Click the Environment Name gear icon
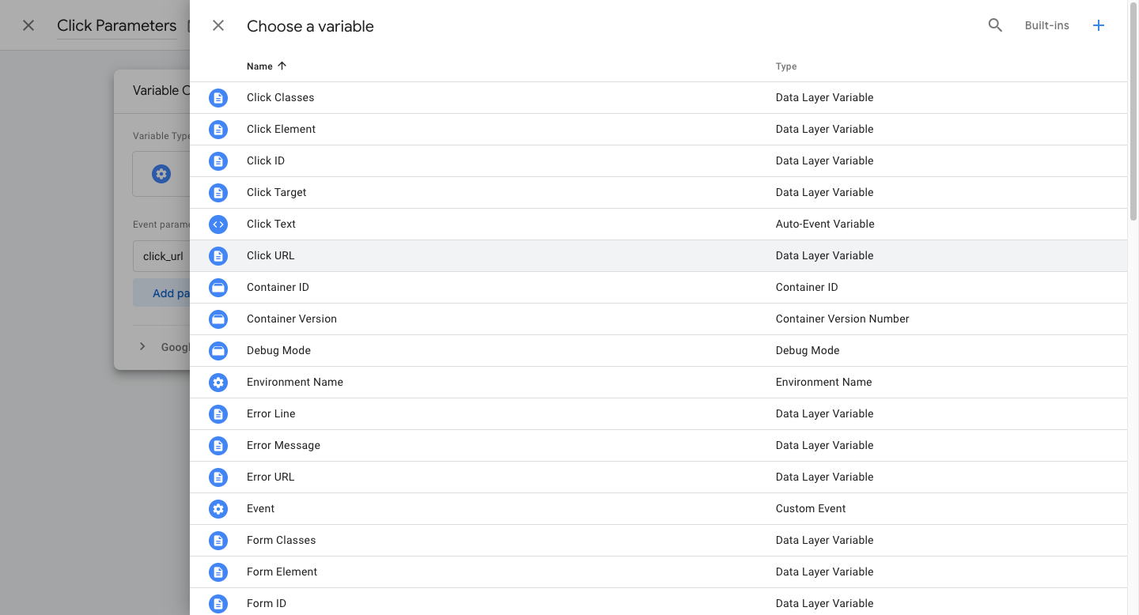1139x615 pixels. (x=218, y=383)
